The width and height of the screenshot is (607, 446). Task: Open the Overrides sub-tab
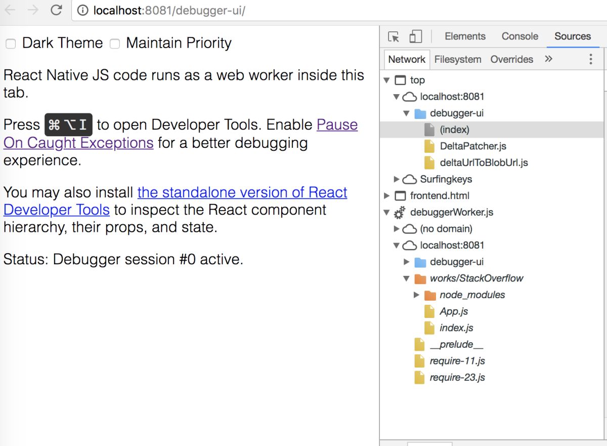512,59
